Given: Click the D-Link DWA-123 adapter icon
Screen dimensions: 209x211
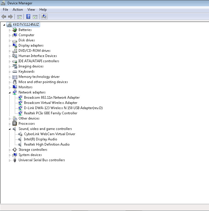Looking at the screenshot, I should tap(20, 108).
